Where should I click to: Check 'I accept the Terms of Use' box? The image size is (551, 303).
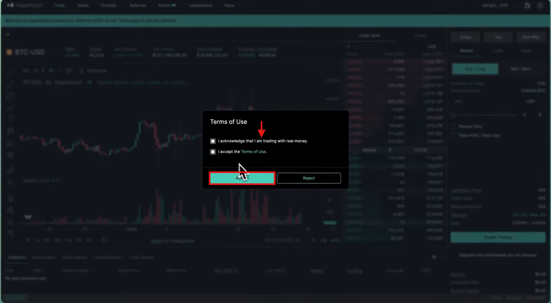coord(213,151)
